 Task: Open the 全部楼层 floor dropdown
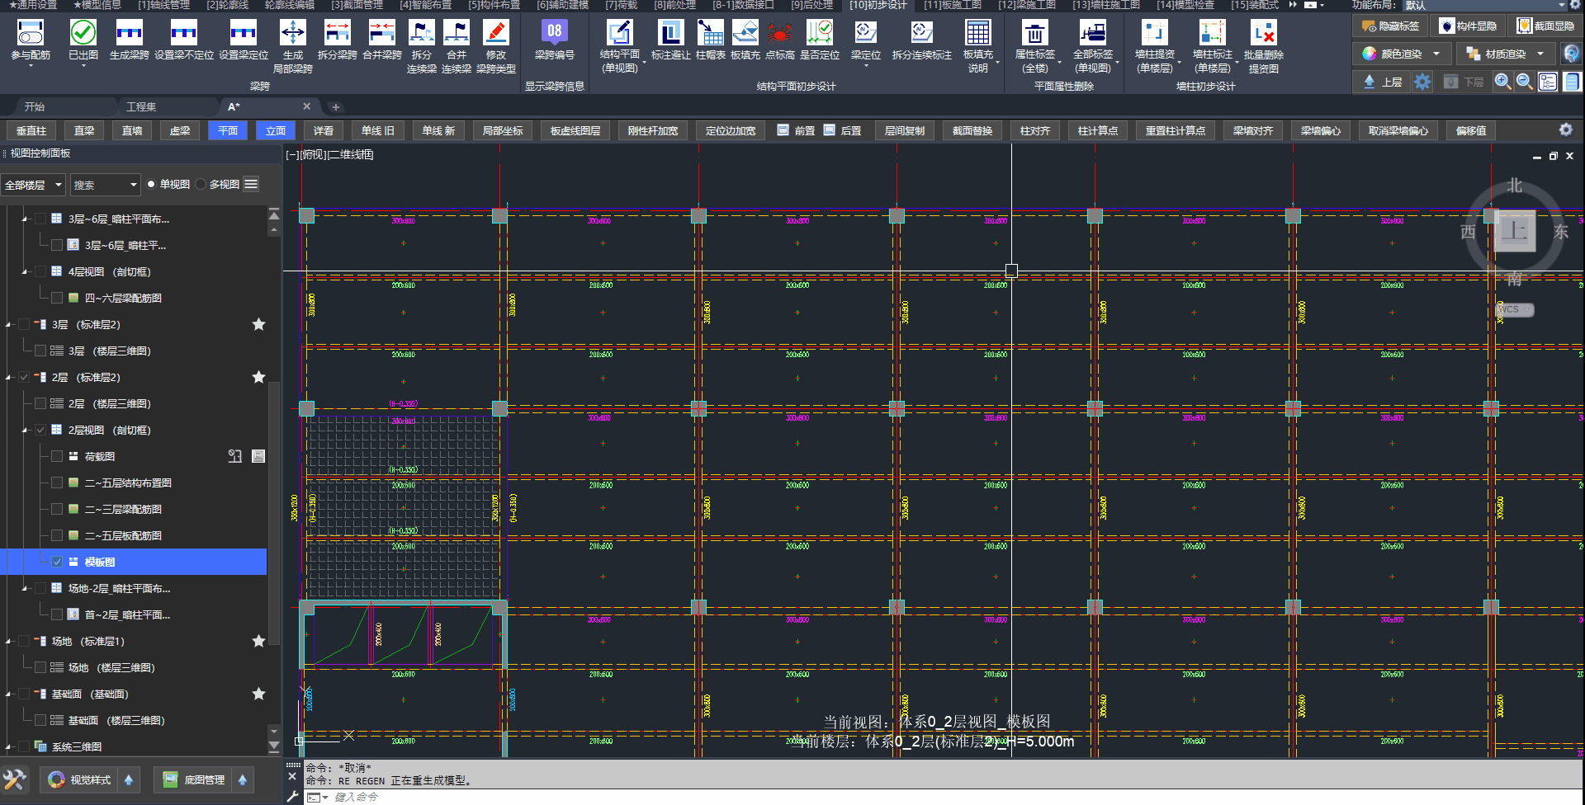point(33,185)
